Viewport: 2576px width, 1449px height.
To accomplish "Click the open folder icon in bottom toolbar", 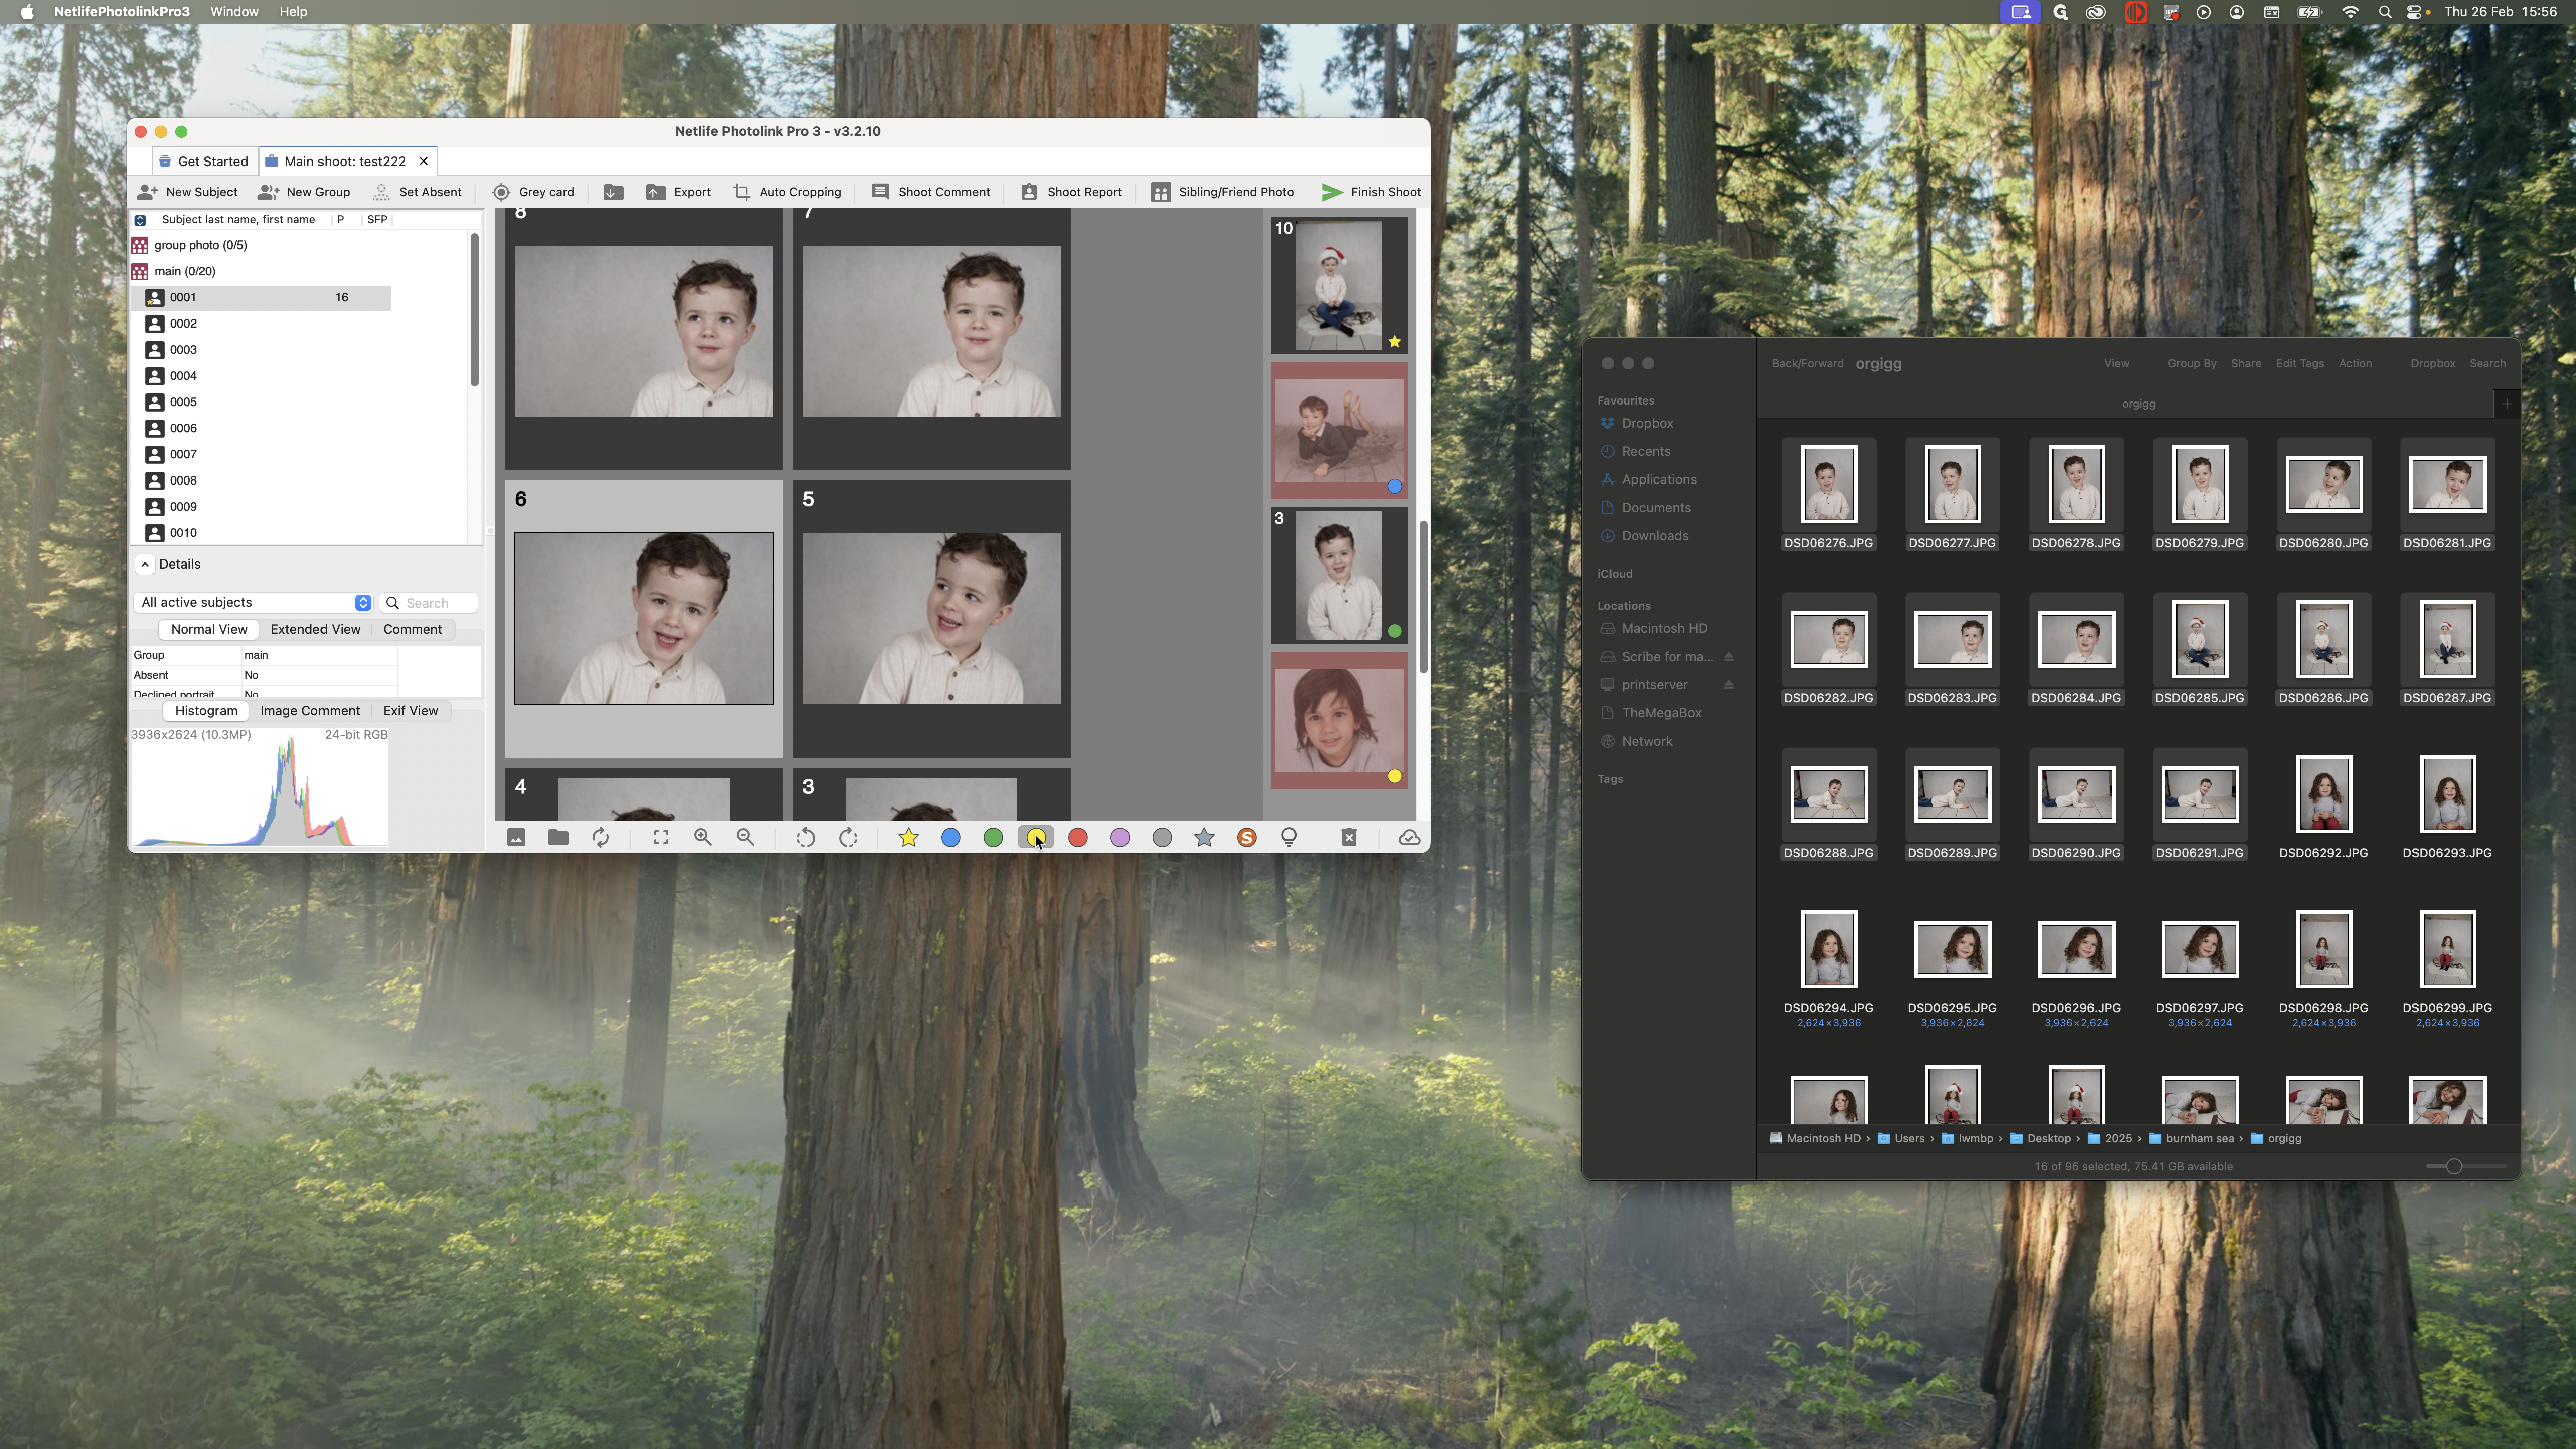I will [x=558, y=837].
